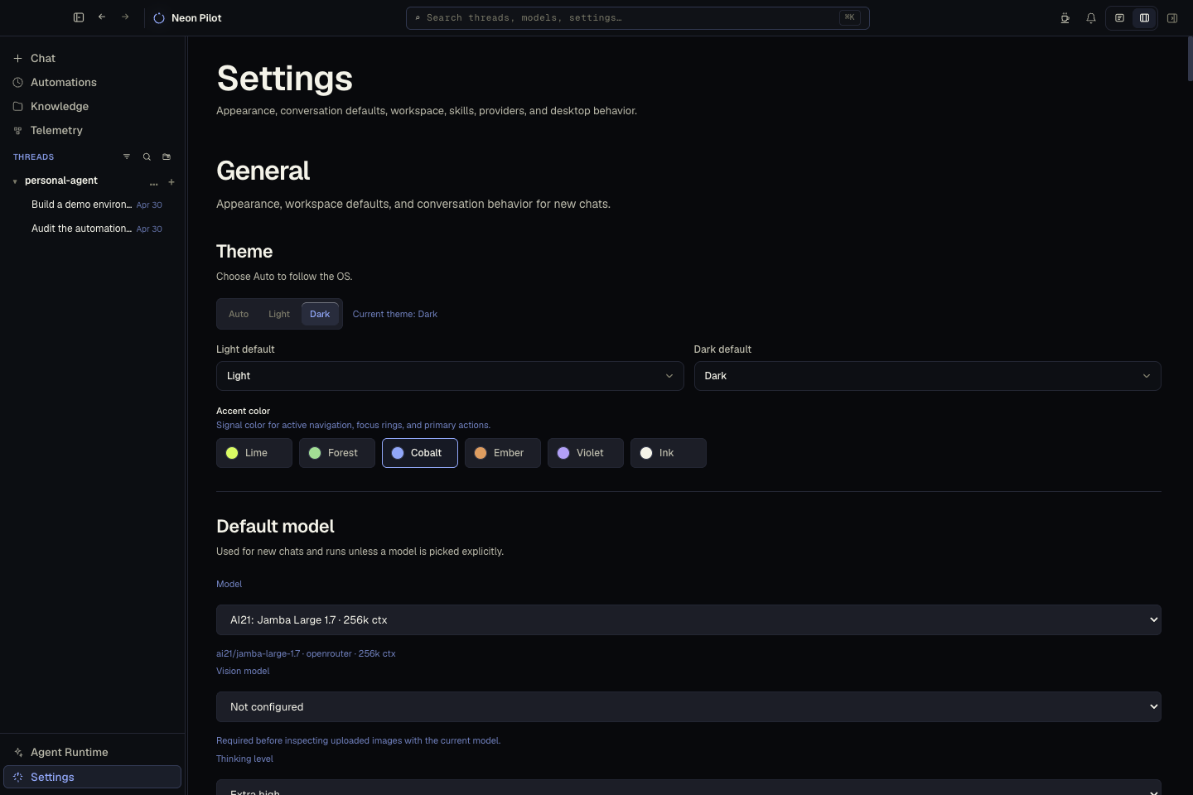The width and height of the screenshot is (1193, 795).
Task: Filter threads using the filter icon
Action: (127, 157)
